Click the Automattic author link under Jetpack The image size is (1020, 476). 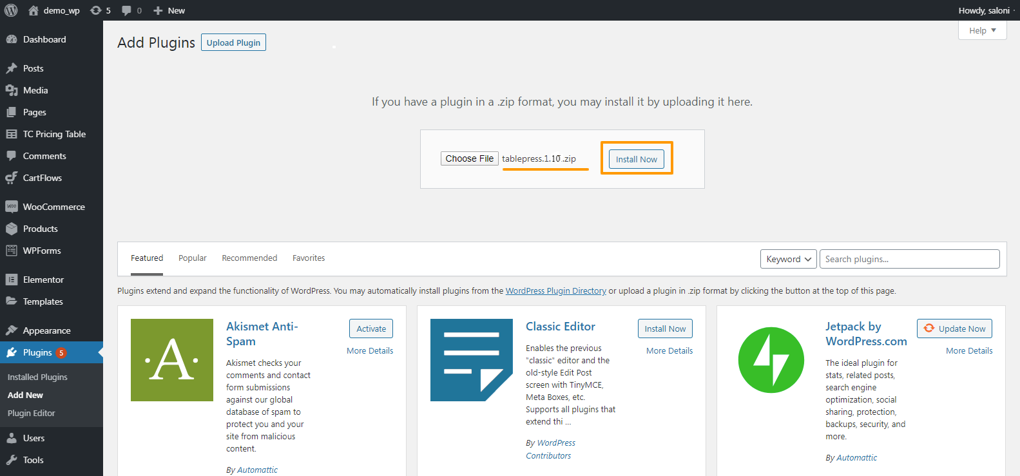point(856,458)
